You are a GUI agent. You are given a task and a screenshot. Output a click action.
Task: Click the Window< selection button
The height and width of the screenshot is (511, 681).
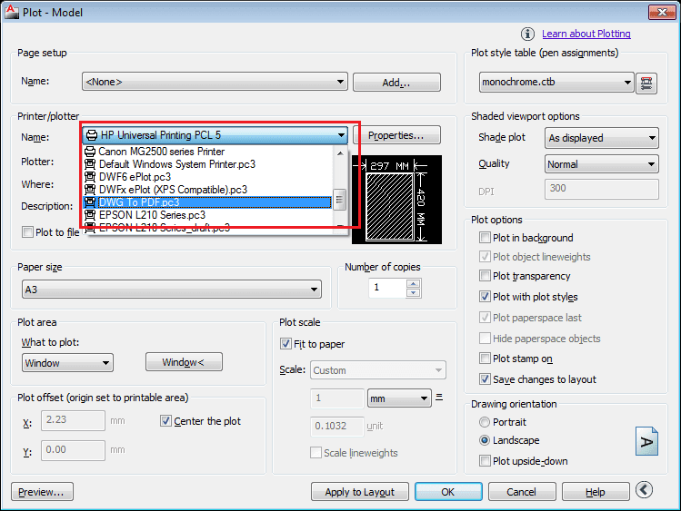point(184,362)
